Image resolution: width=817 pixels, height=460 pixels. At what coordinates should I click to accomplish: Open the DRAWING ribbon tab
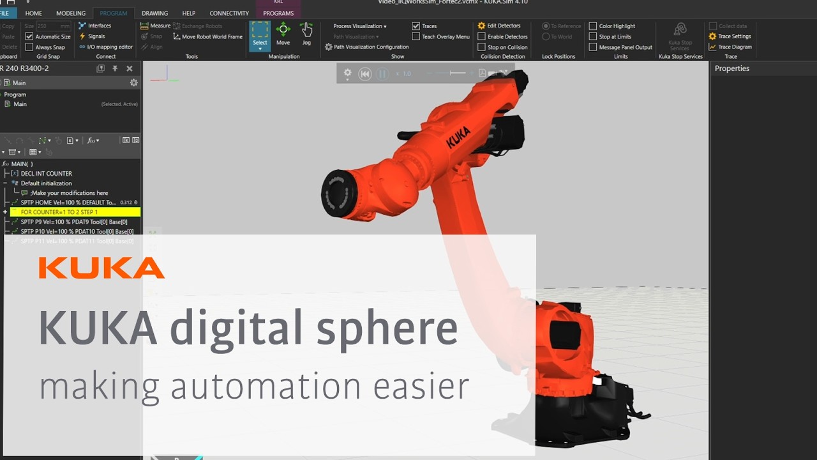(x=154, y=13)
